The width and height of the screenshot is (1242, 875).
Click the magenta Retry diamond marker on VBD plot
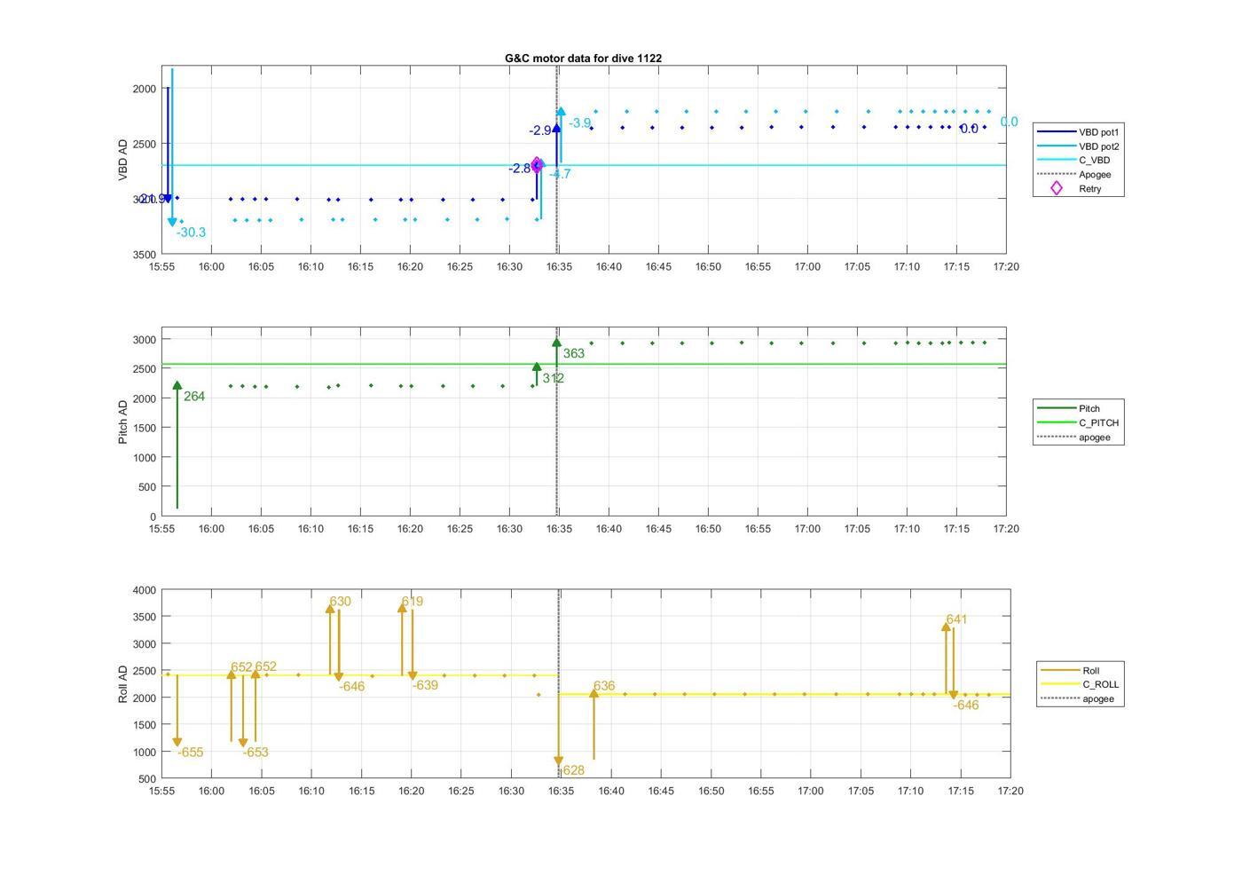(x=538, y=165)
